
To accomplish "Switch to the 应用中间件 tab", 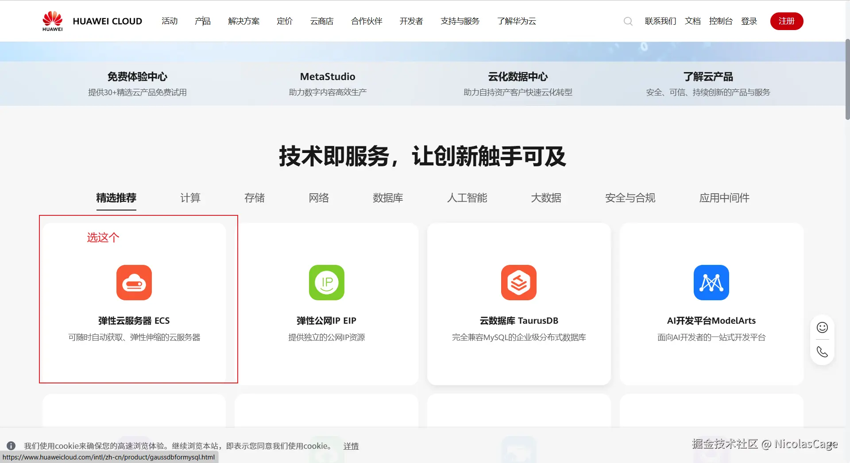I will (x=724, y=198).
